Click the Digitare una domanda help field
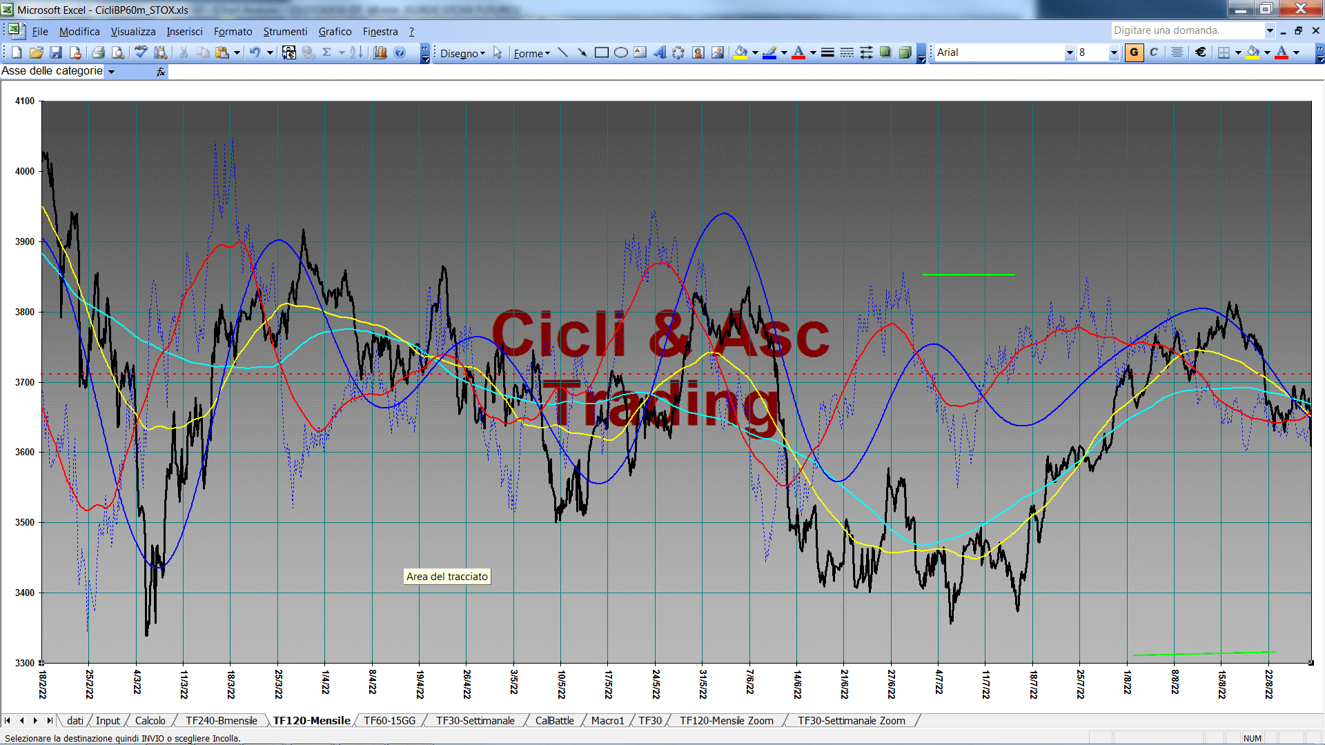This screenshot has height=745, width=1325. tap(1187, 30)
